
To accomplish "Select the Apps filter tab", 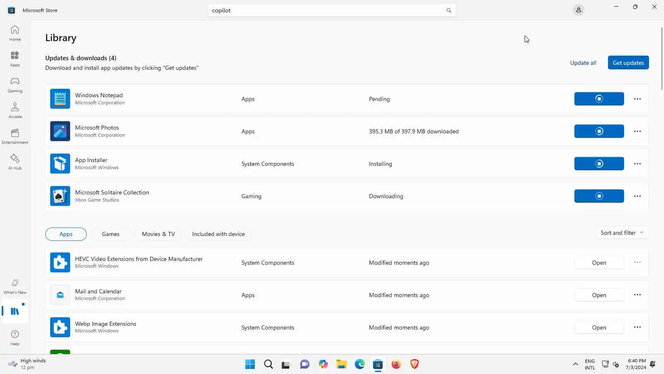I will (66, 234).
